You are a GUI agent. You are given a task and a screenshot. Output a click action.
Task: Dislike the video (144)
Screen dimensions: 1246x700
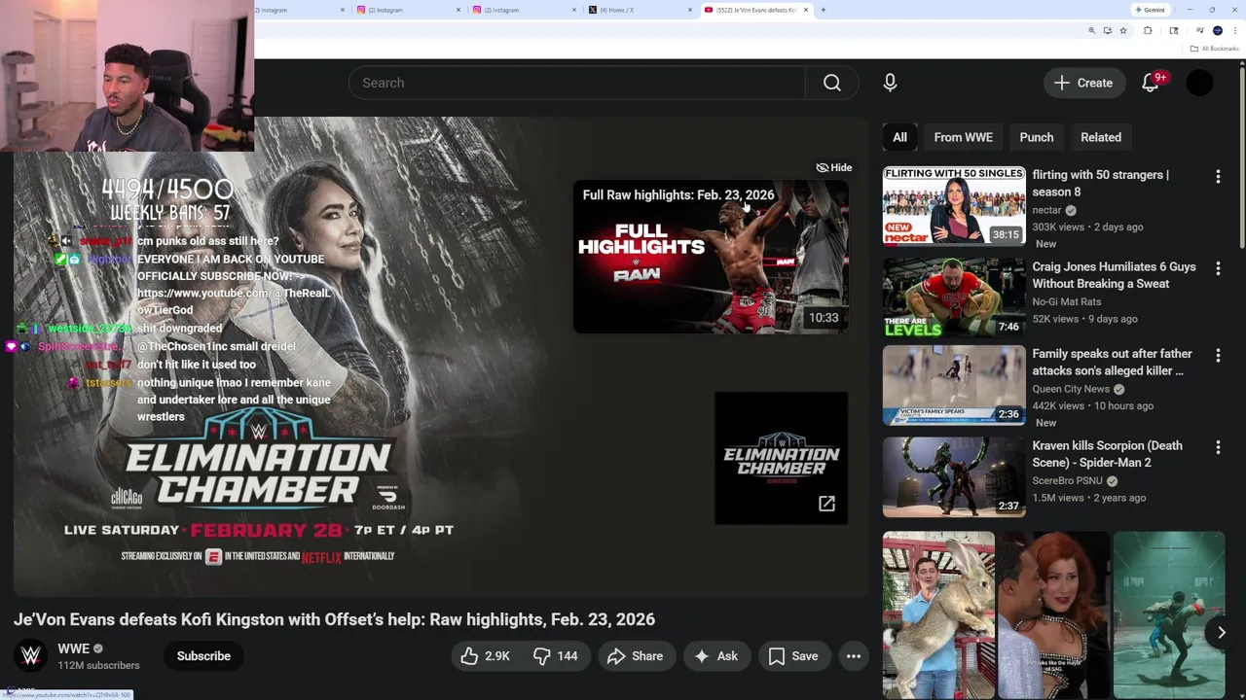556,656
